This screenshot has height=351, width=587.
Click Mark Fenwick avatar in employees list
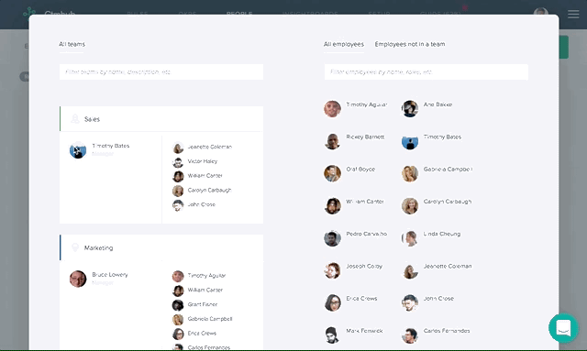tap(332, 335)
